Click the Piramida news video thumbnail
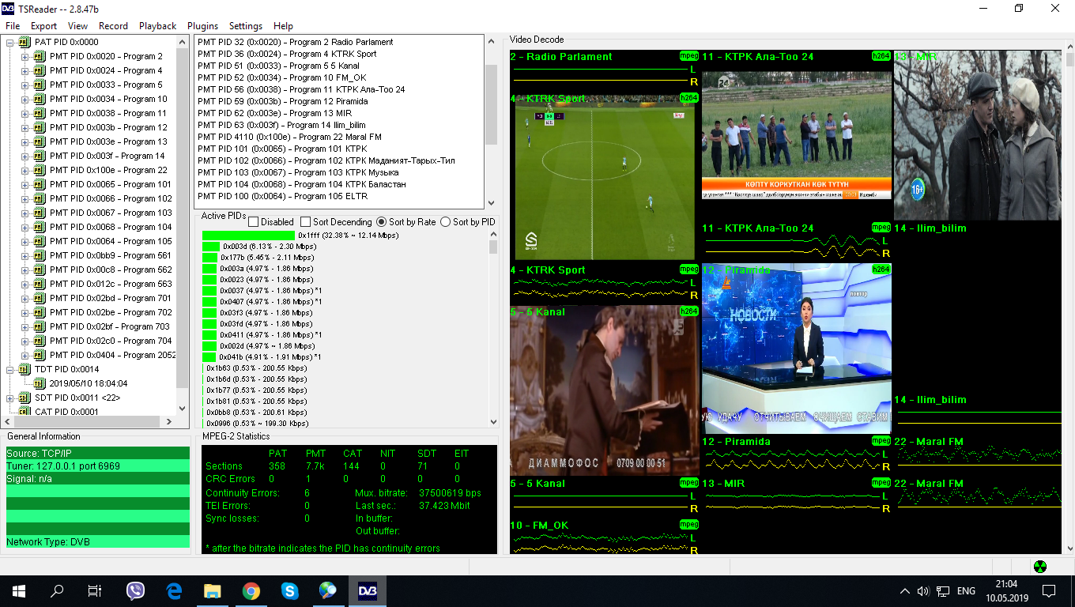The height and width of the screenshot is (607, 1075). coord(796,348)
